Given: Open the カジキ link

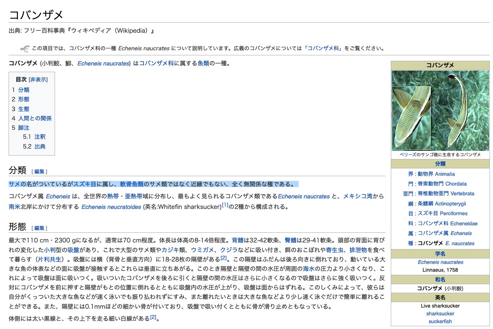Looking at the screenshot, I should (x=170, y=249).
